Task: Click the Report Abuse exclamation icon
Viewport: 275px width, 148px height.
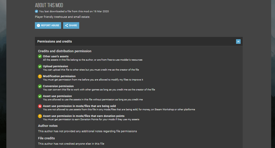Action: [x=38, y=25]
